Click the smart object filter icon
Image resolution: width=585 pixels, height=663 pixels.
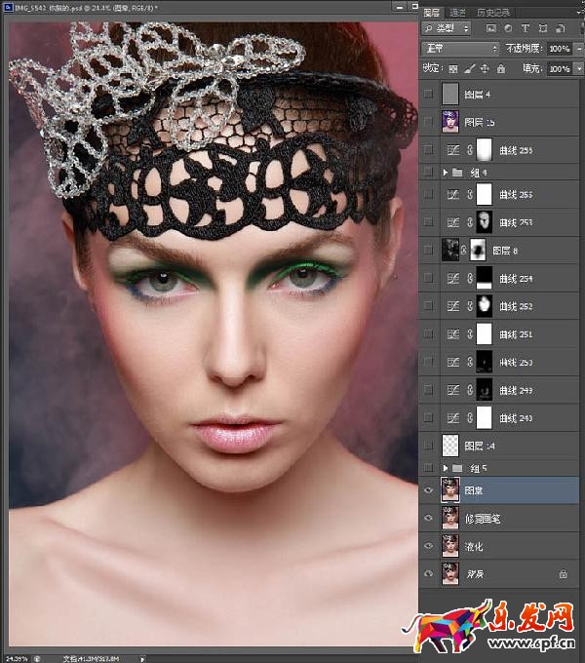click(x=559, y=29)
